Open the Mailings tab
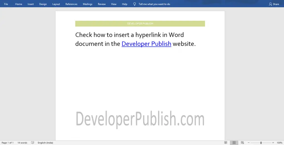 87,4
